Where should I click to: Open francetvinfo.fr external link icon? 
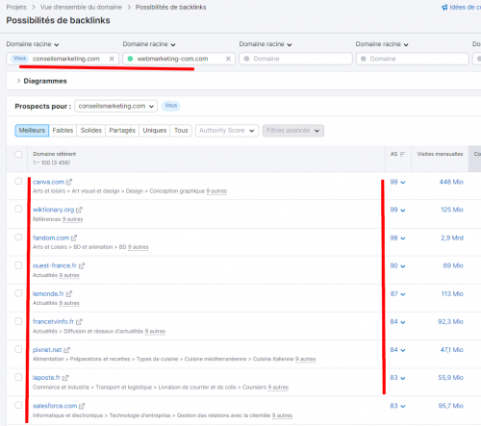pos(79,321)
